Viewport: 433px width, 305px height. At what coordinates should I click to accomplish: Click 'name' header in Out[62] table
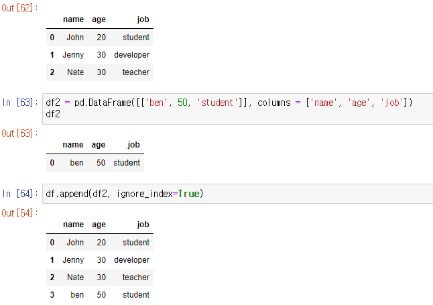point(73,19)
